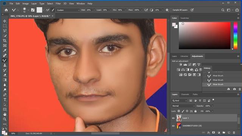Select the Zoom tool
Viewport: 242px width, 136px height.
tap(5, 119)
